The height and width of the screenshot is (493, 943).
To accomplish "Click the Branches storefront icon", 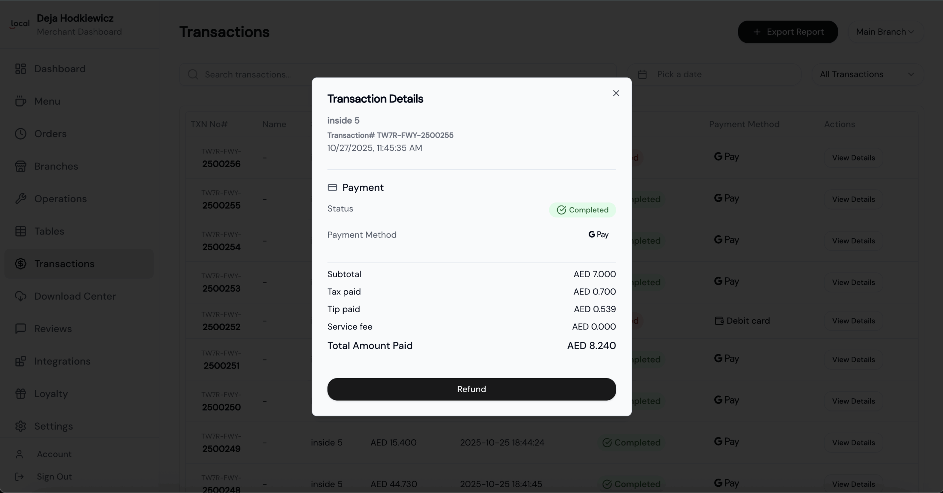I will point(21,166).
